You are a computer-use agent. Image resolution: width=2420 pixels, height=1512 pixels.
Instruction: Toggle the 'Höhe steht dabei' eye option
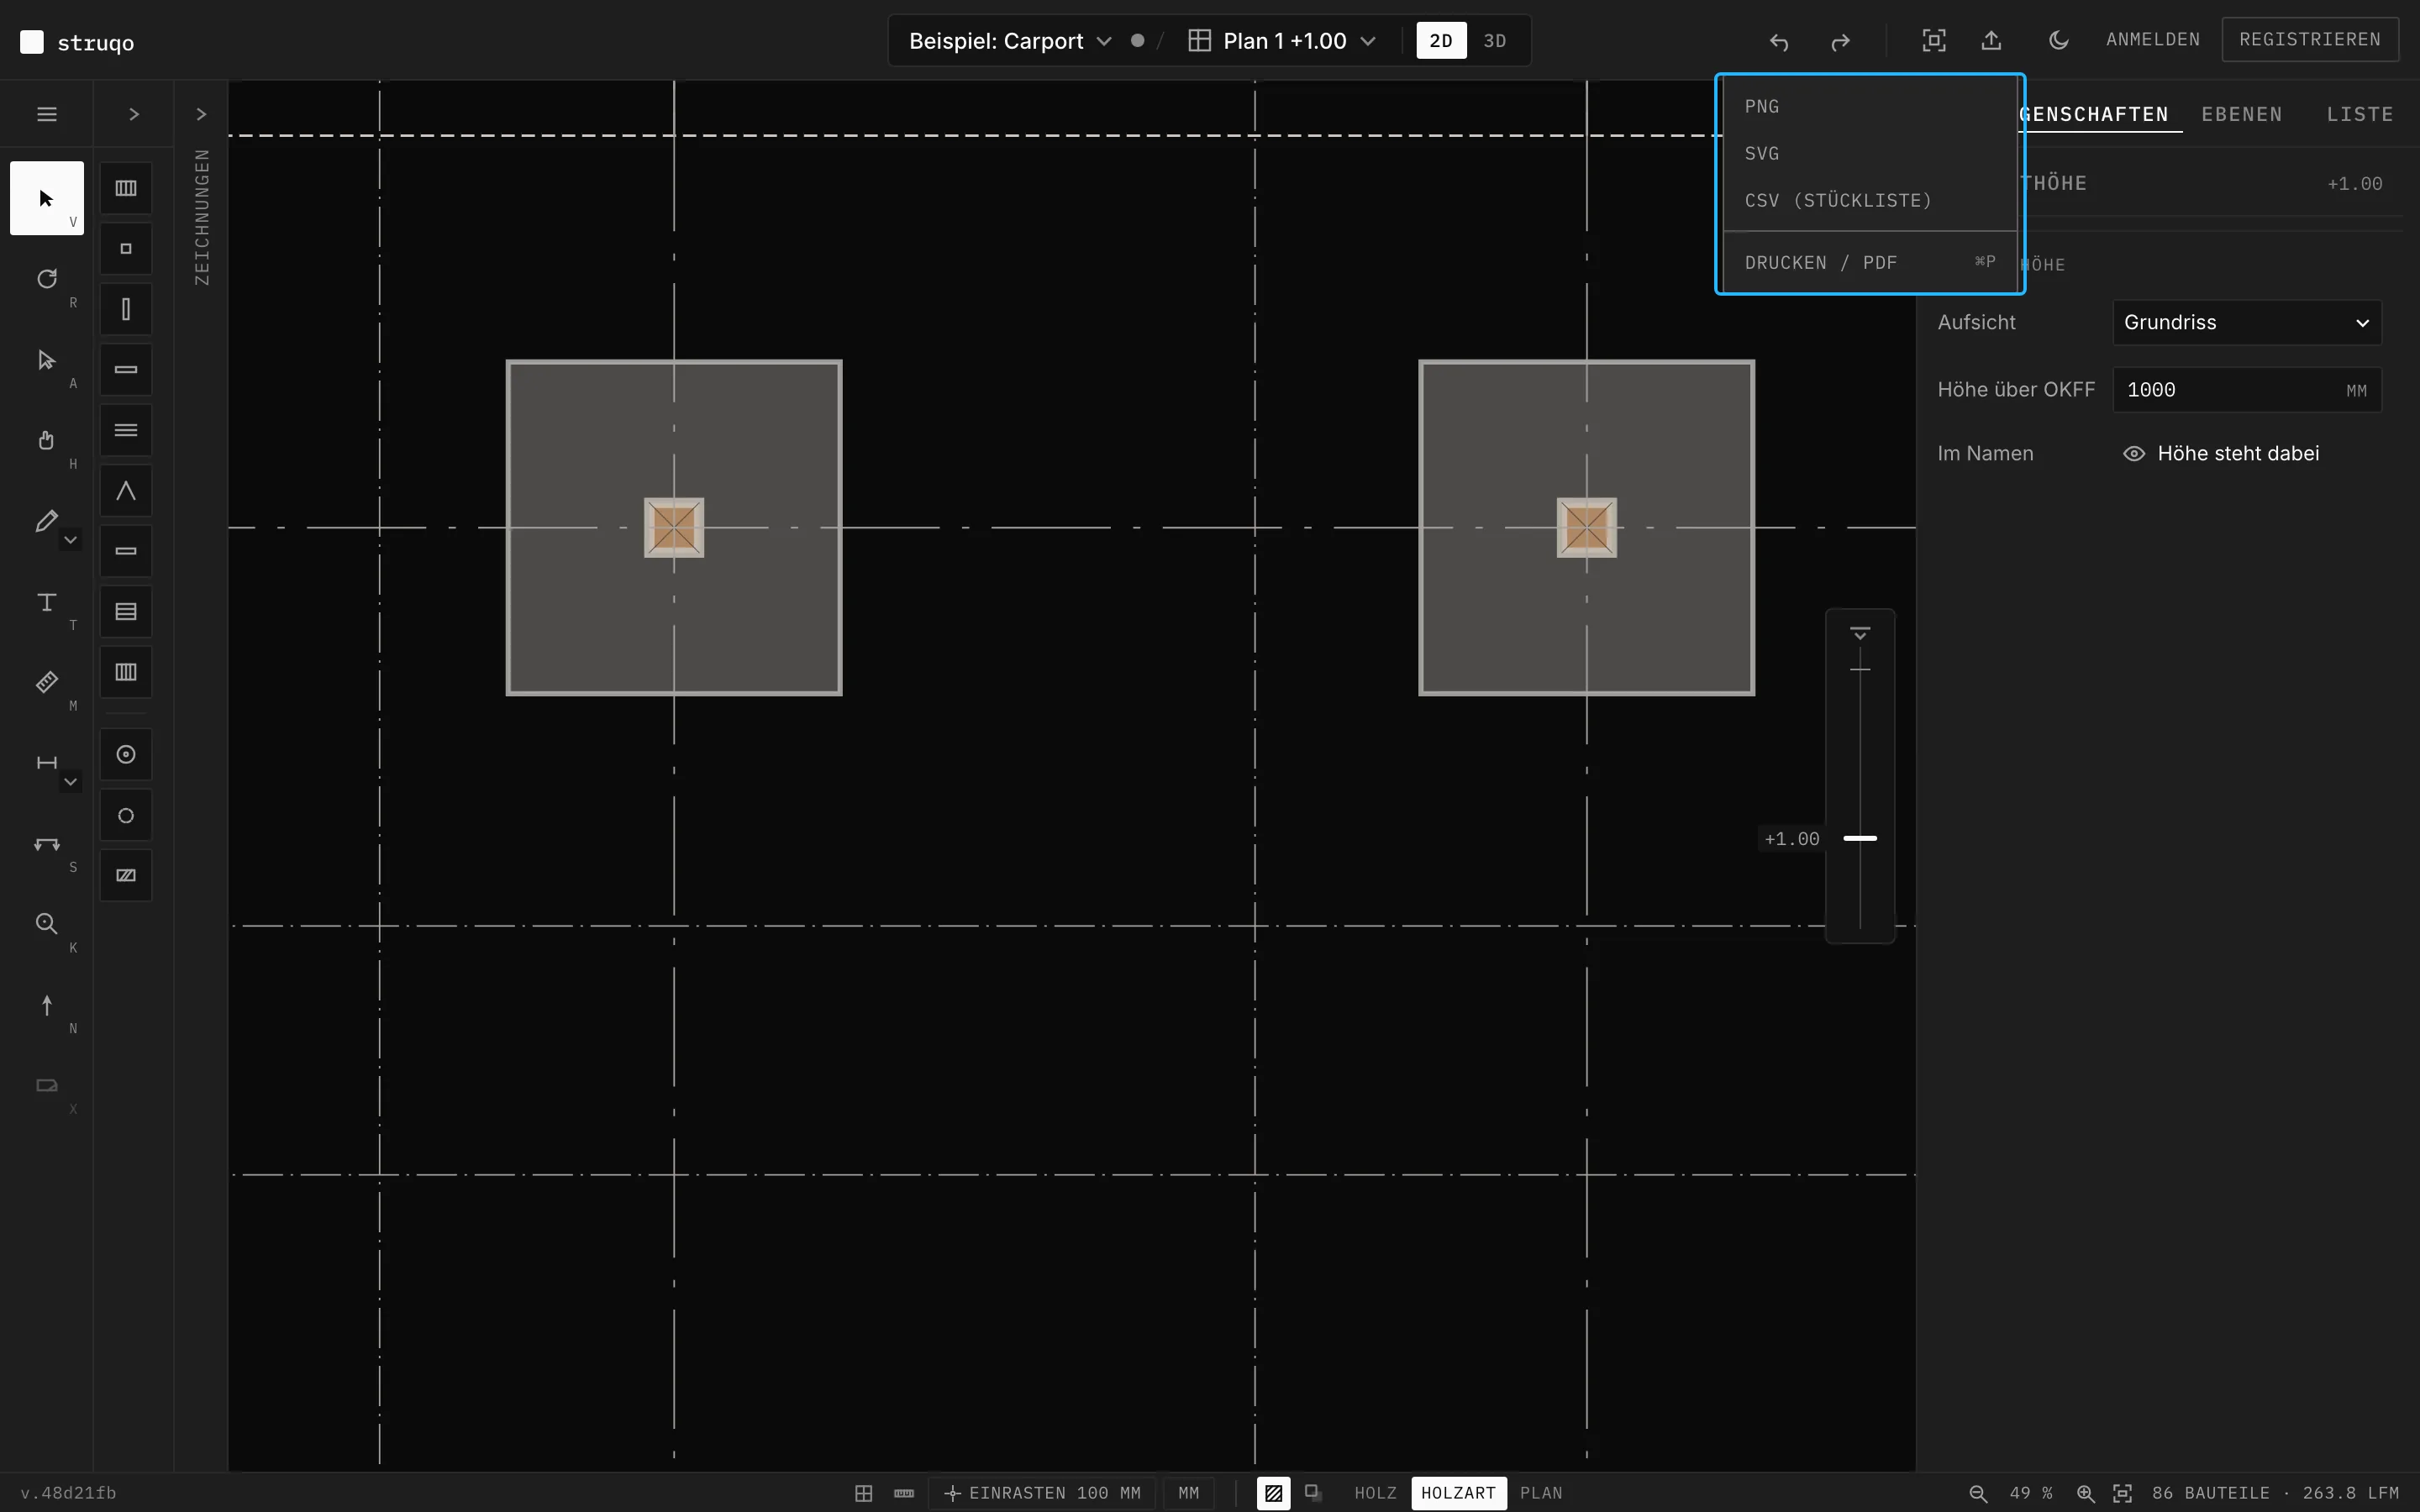point(2220,454)
